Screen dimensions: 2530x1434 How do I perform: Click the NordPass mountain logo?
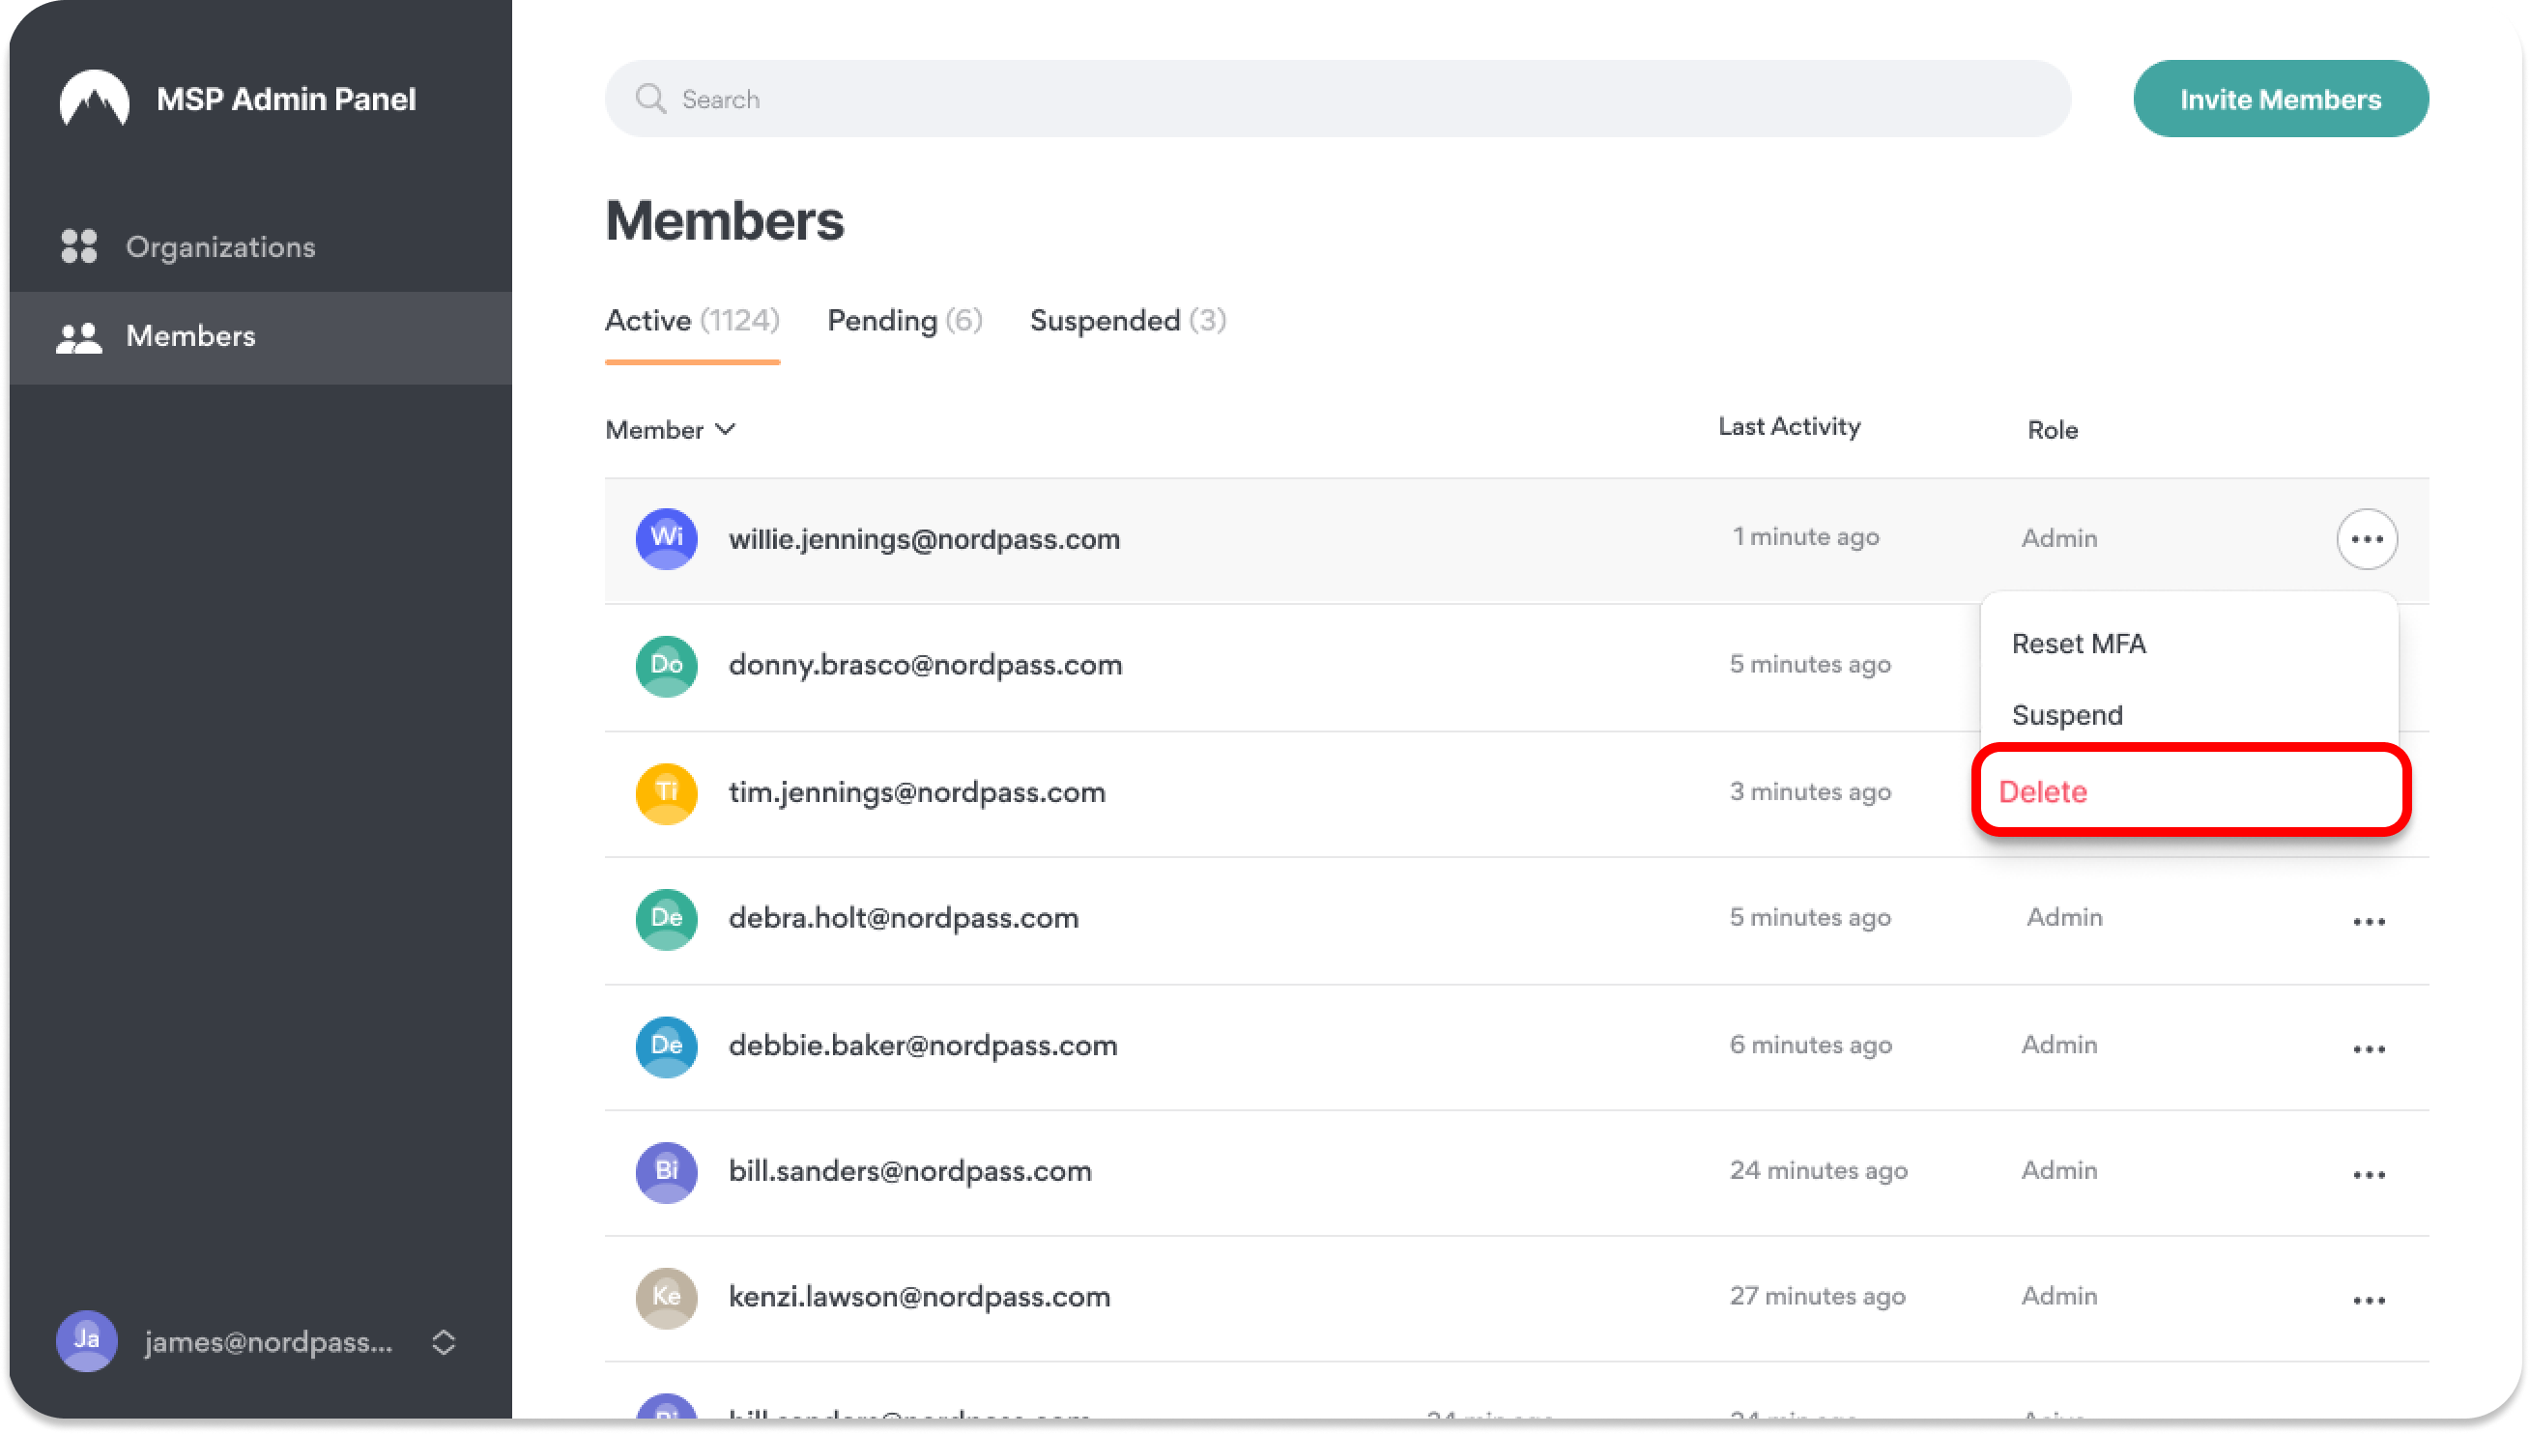point(95,99)
